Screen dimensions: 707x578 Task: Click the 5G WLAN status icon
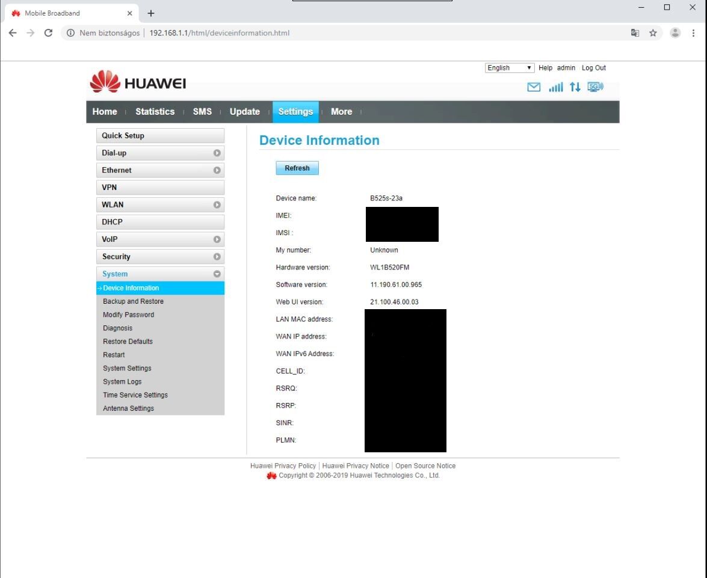595,87
